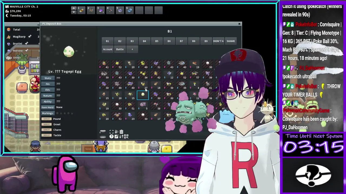This screenshot has width=346, height=194.
Task: Open box tab B9
Action: point(206,41)
